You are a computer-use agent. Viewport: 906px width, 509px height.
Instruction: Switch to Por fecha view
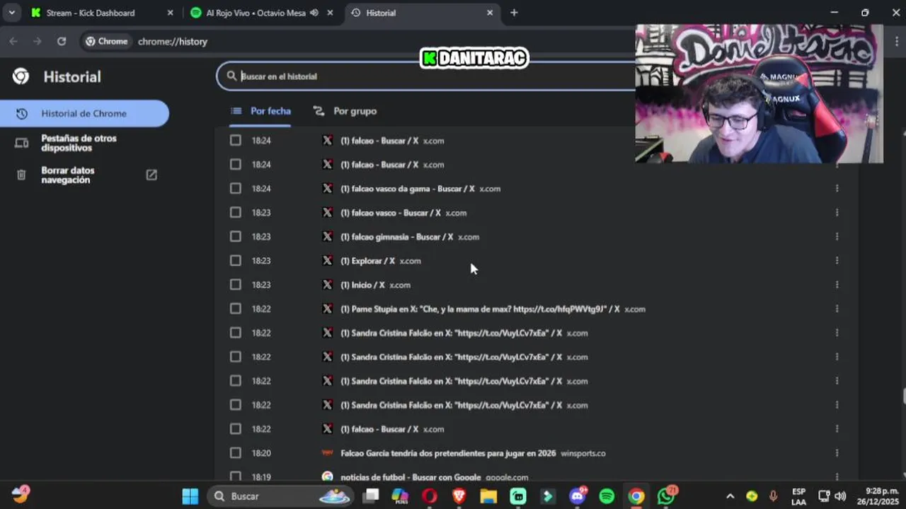pos(260,111)
